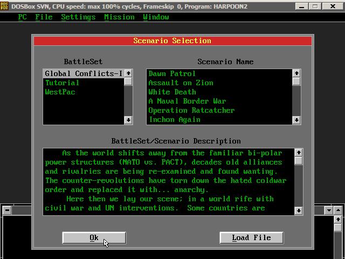This screenshot has width=345, height=259.
Task: Select the Tutorial battleset
Action: click(x=84, y=83)
